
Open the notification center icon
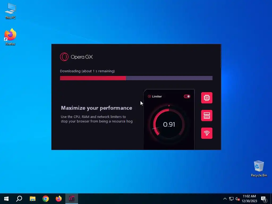264,199
